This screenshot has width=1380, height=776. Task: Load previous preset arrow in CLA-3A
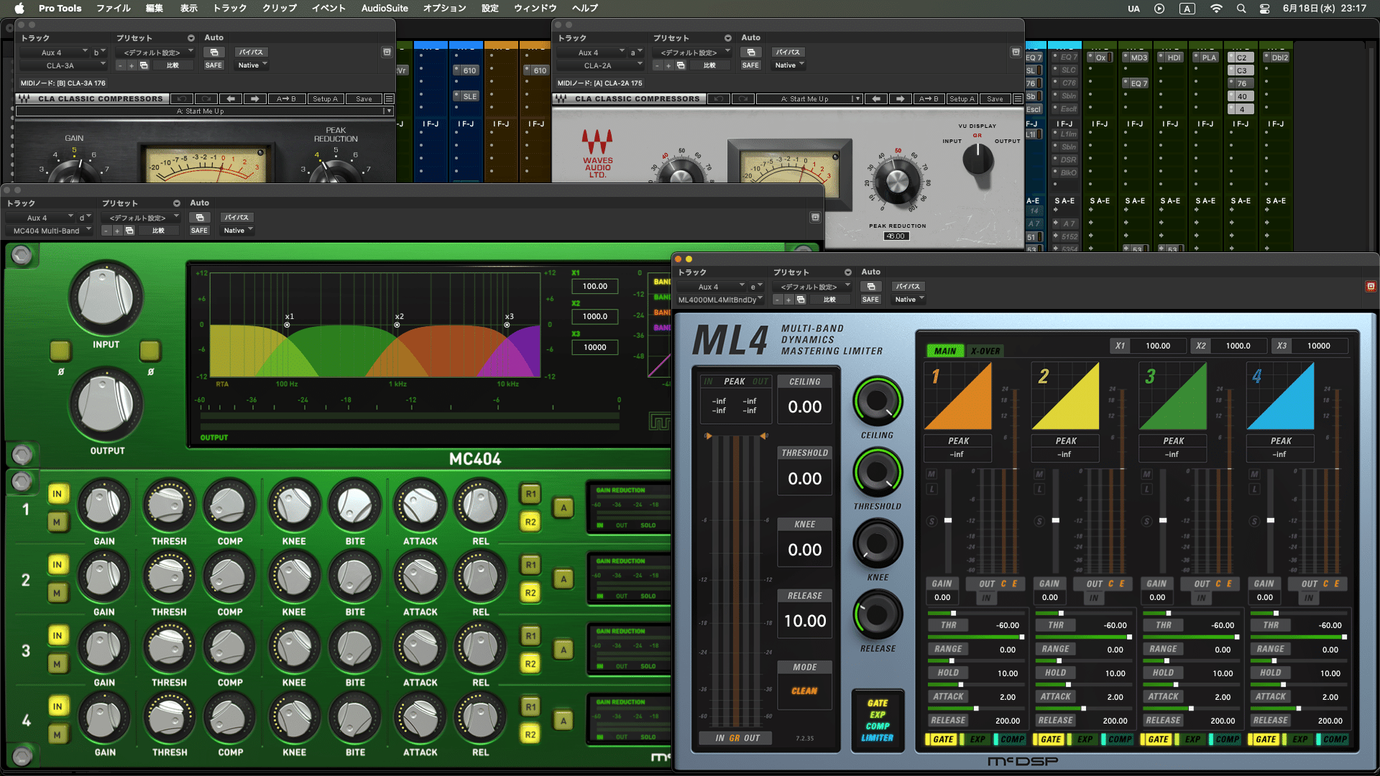231,98
